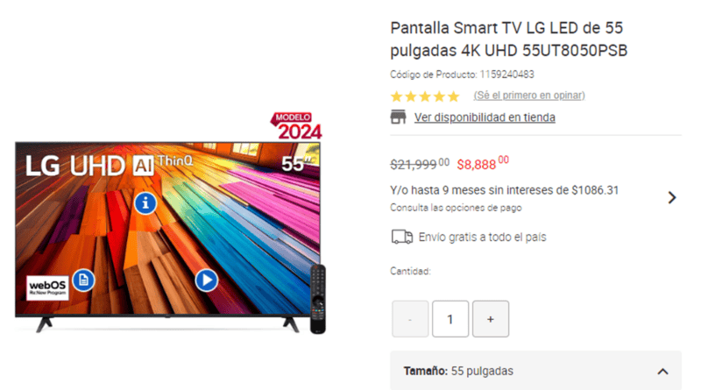This screenshot has height=390, width=701.
Task: Click the store icon beside availability link
Action: [x=398, y=117]
